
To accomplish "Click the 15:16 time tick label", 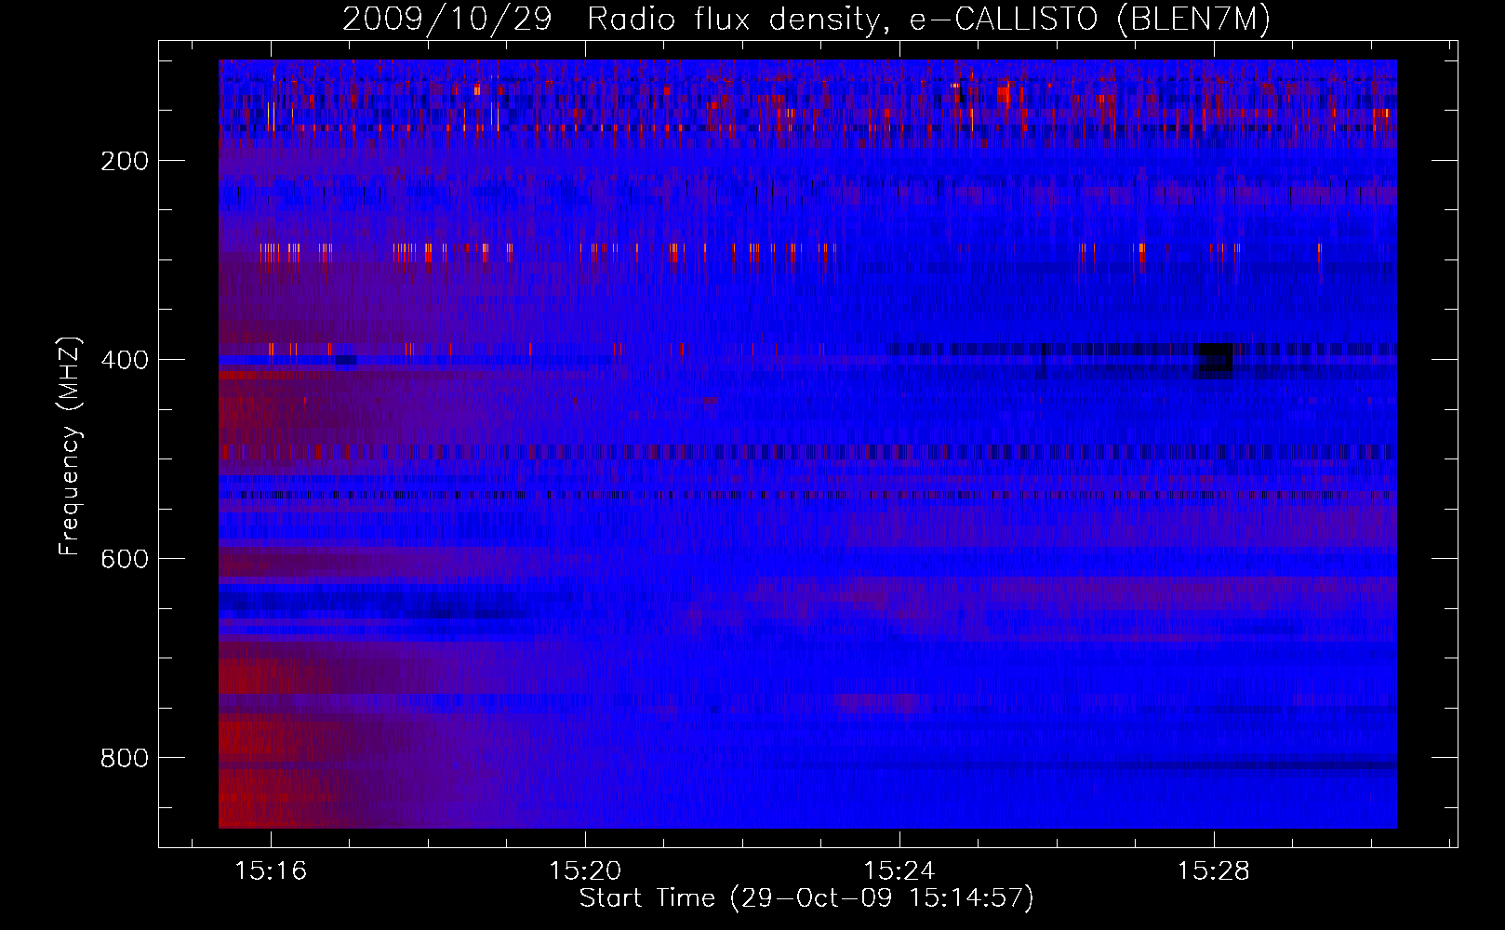I will click(x=271, y=871).
